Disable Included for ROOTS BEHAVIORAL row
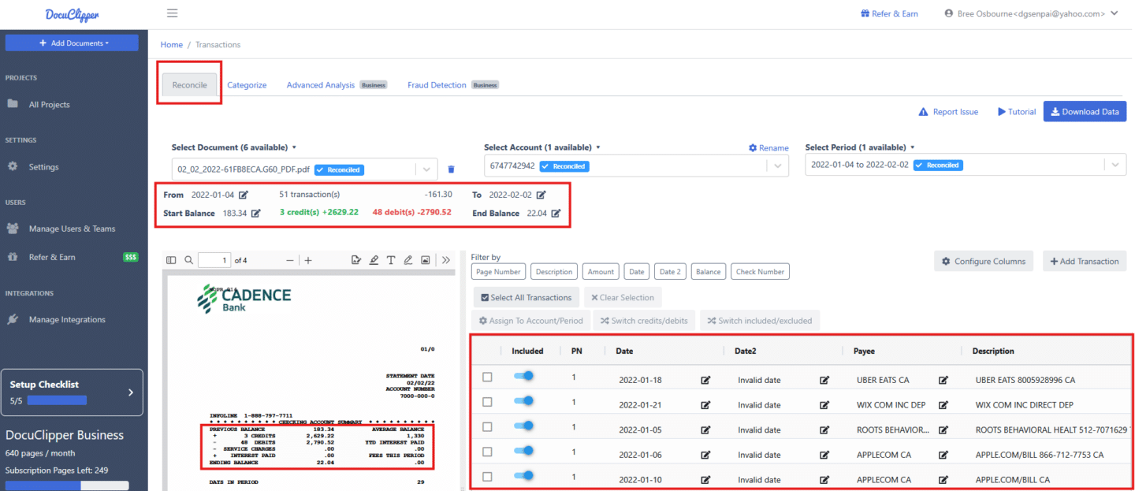This screenshot has height=491, width=1135. coord(523,426)
